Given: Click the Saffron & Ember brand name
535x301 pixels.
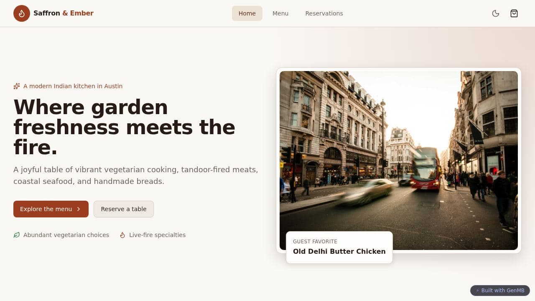Looking at the screenshot, I should (x=64, y=13).
